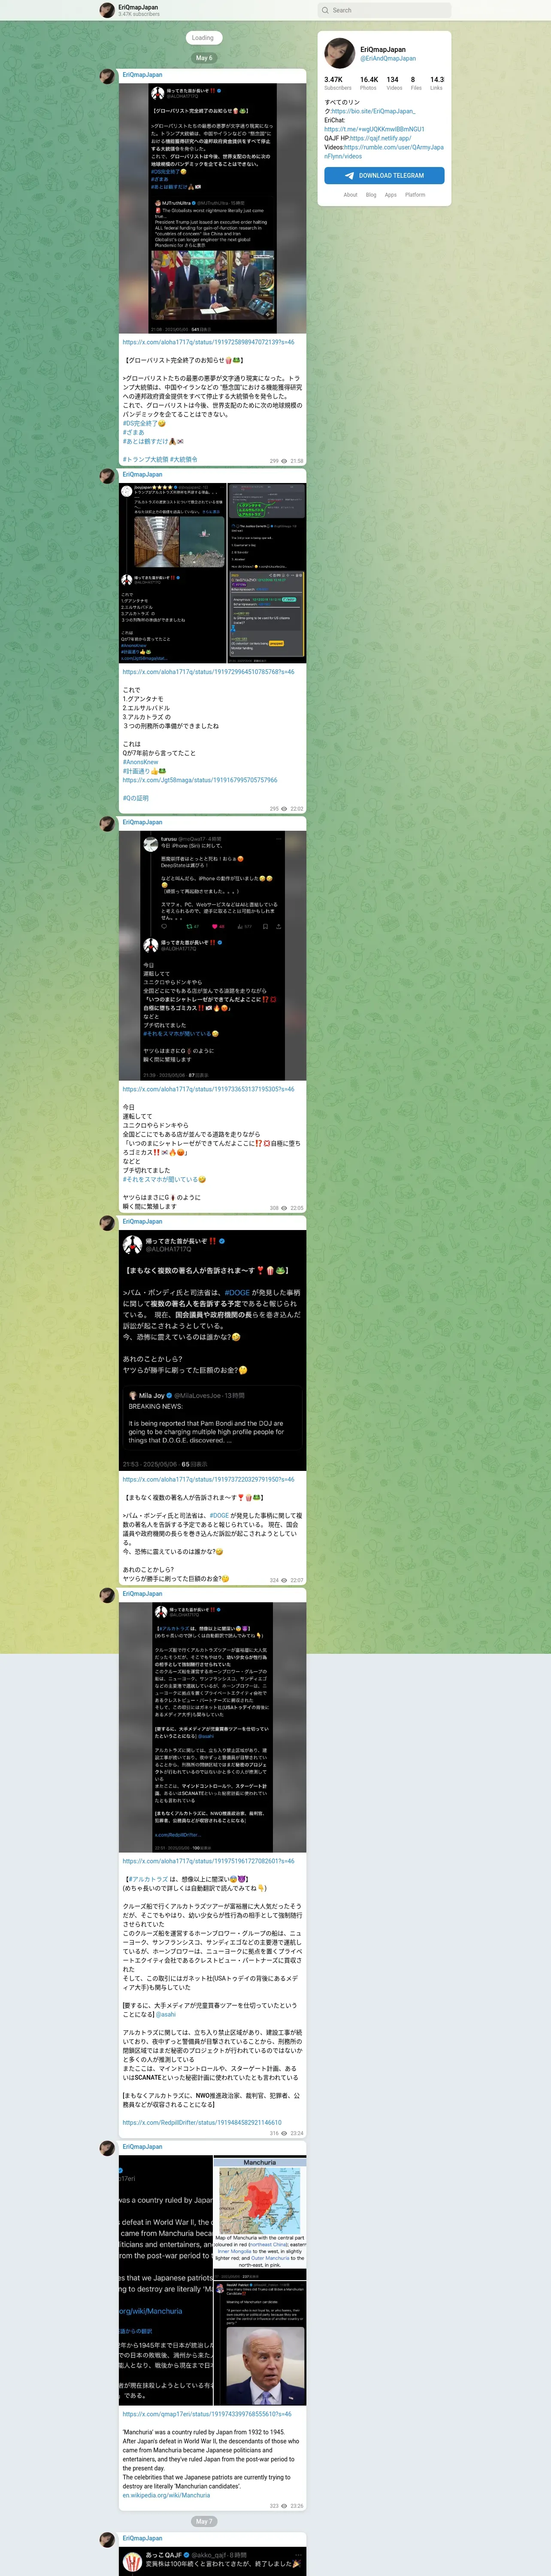Image resolution: width=551 pixels, height=2576 pixels.
Task: Open the Pam Bondi breaking news post image
Action: (212, 1350)
